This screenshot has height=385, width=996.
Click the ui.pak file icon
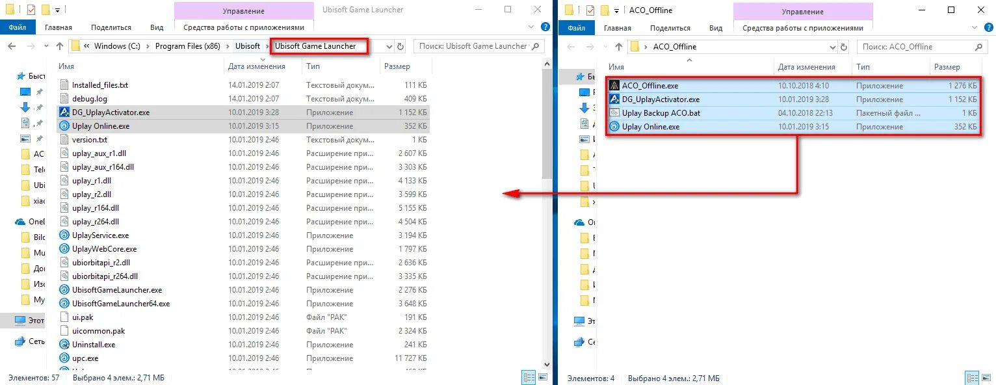tap(64, 317)
